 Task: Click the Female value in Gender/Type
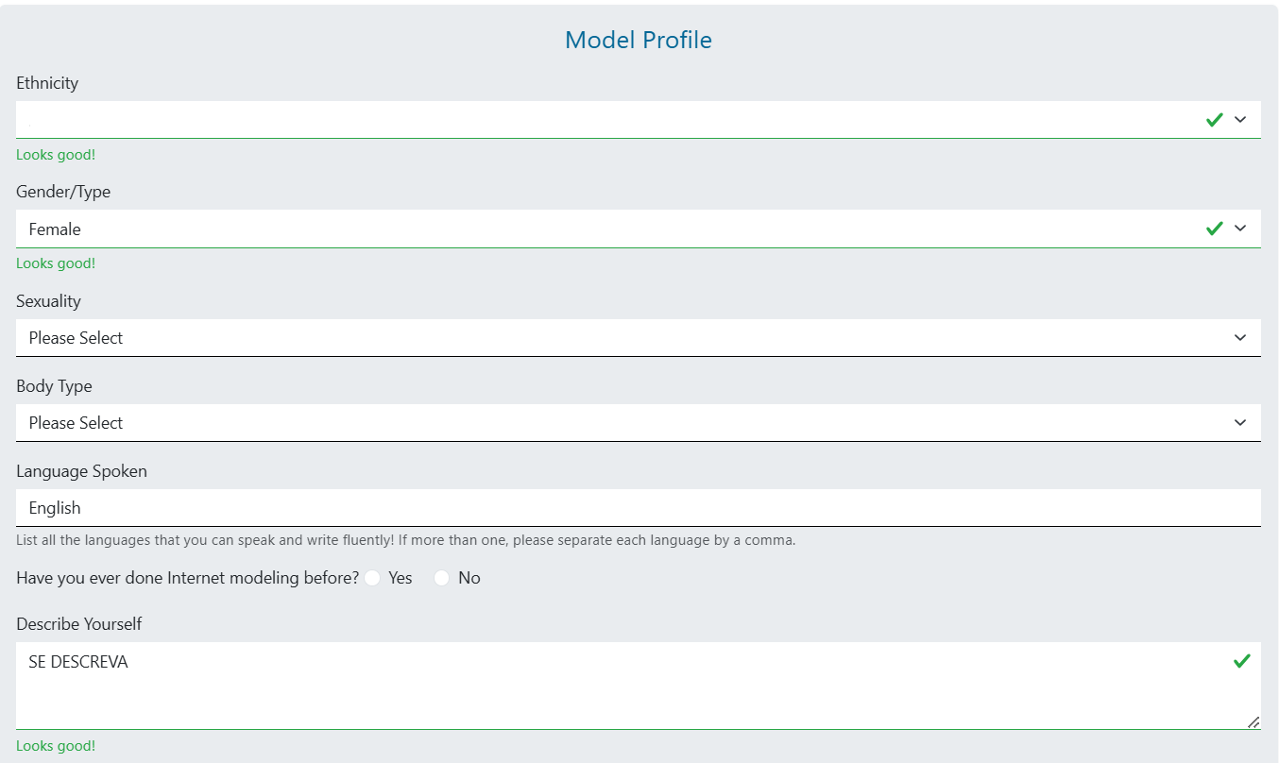point(55,229)
